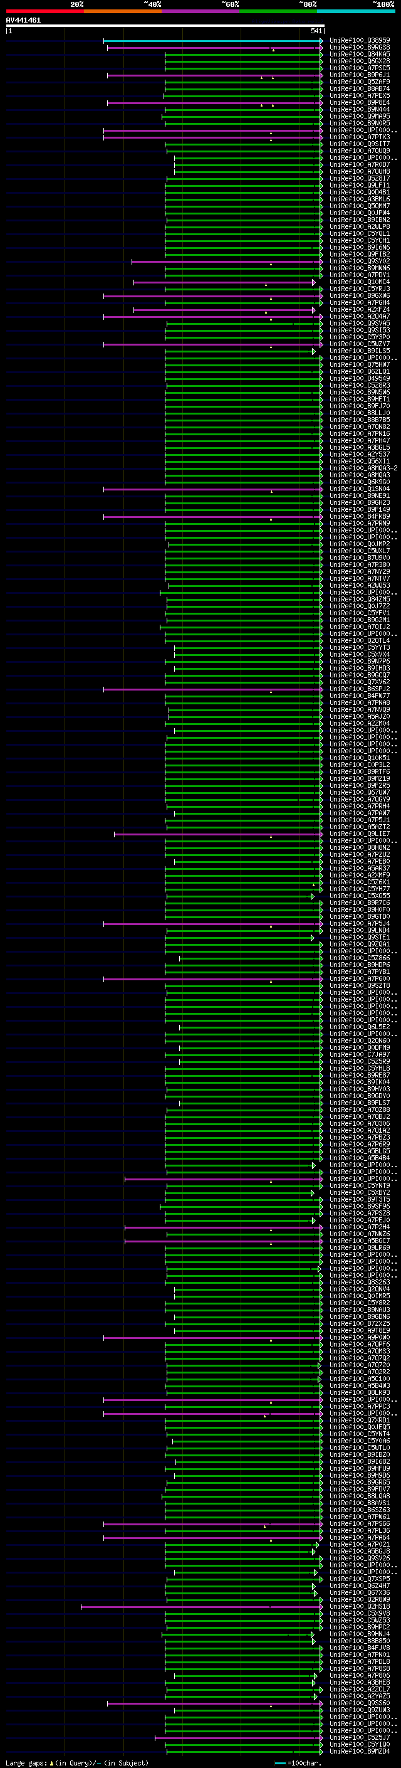Select the UniRef100_A7QBJ2 label
Viewport: 401px width, 1768px height.
360,1116
